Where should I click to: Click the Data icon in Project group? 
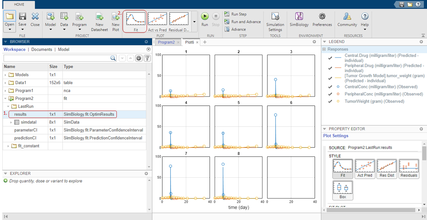(x=64, y=17)
